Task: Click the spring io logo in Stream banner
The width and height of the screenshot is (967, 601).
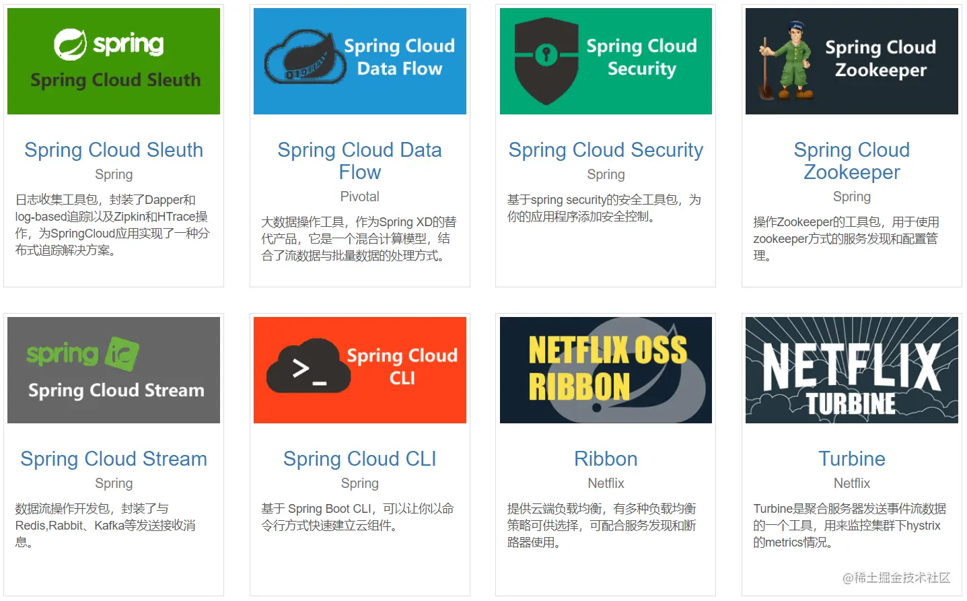Action: click(83, 353)
